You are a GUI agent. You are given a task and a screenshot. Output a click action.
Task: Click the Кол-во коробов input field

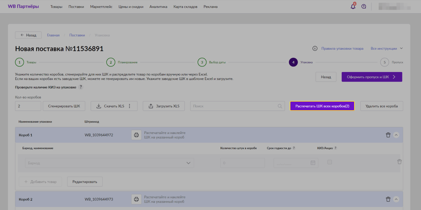click(x=28, y=106)
